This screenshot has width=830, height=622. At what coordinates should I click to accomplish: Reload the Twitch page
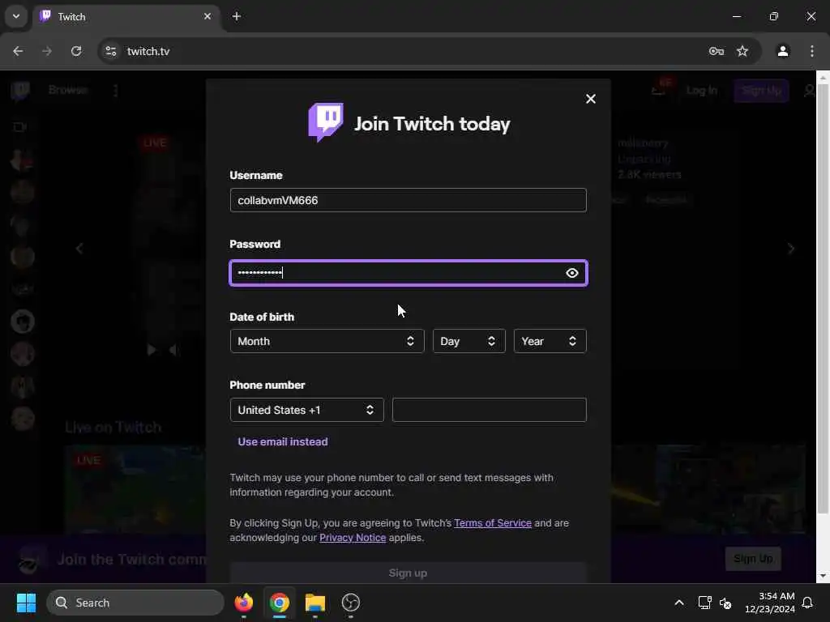pos(76,51)
